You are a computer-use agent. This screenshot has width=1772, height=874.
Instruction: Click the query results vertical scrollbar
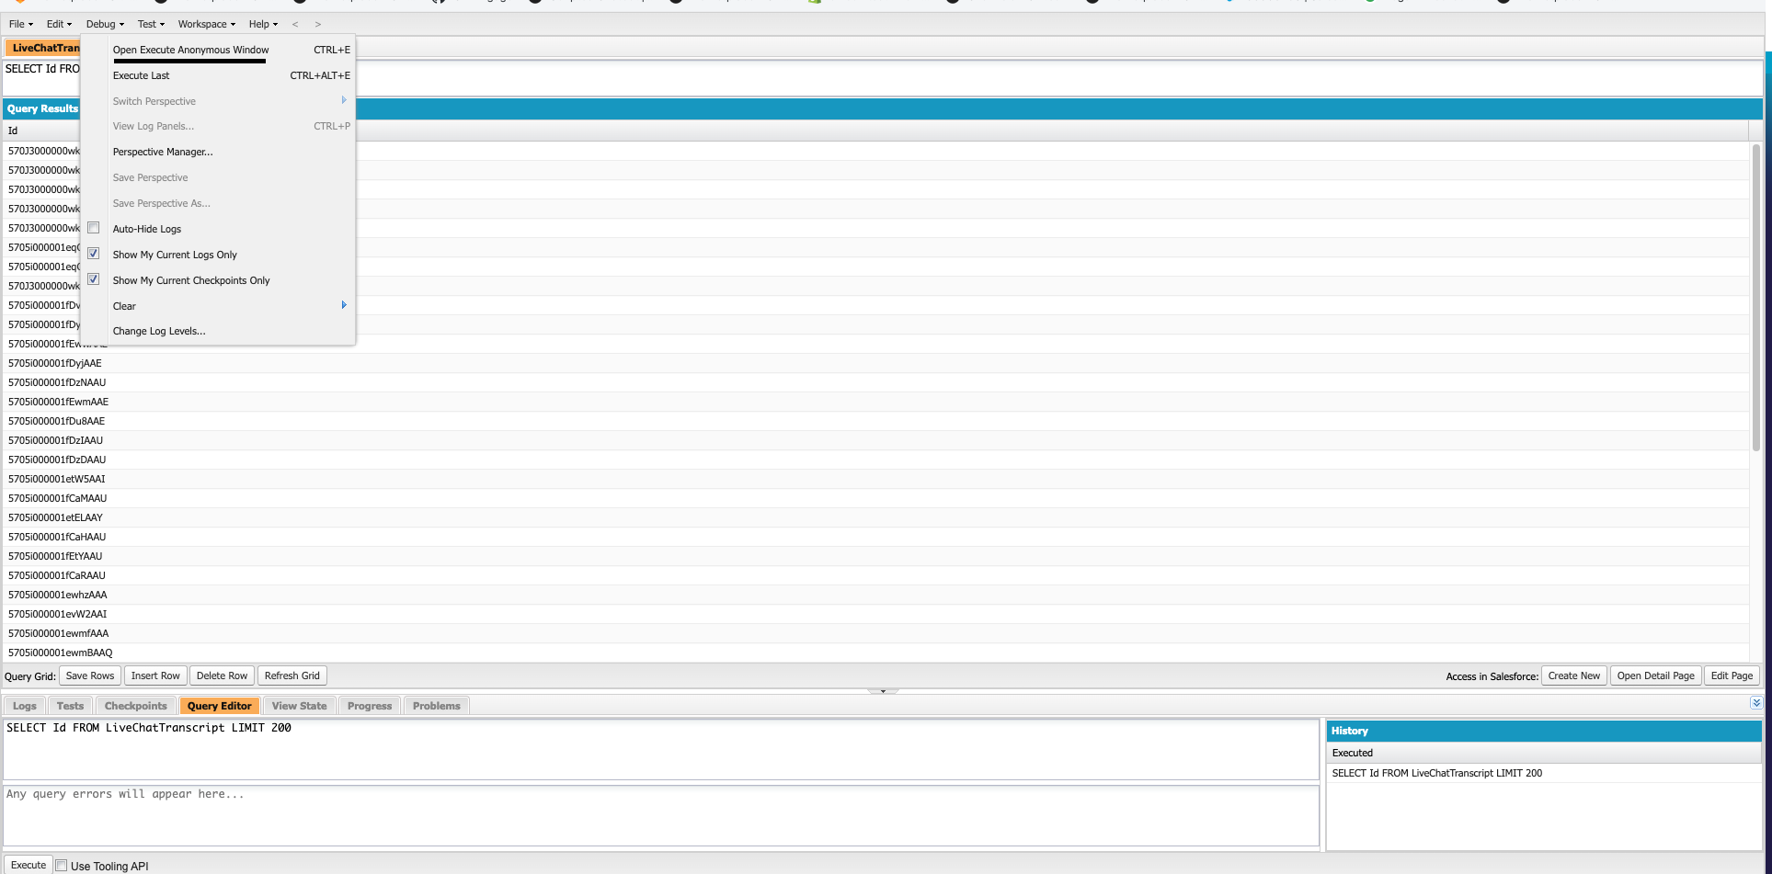coord(1755,296)
